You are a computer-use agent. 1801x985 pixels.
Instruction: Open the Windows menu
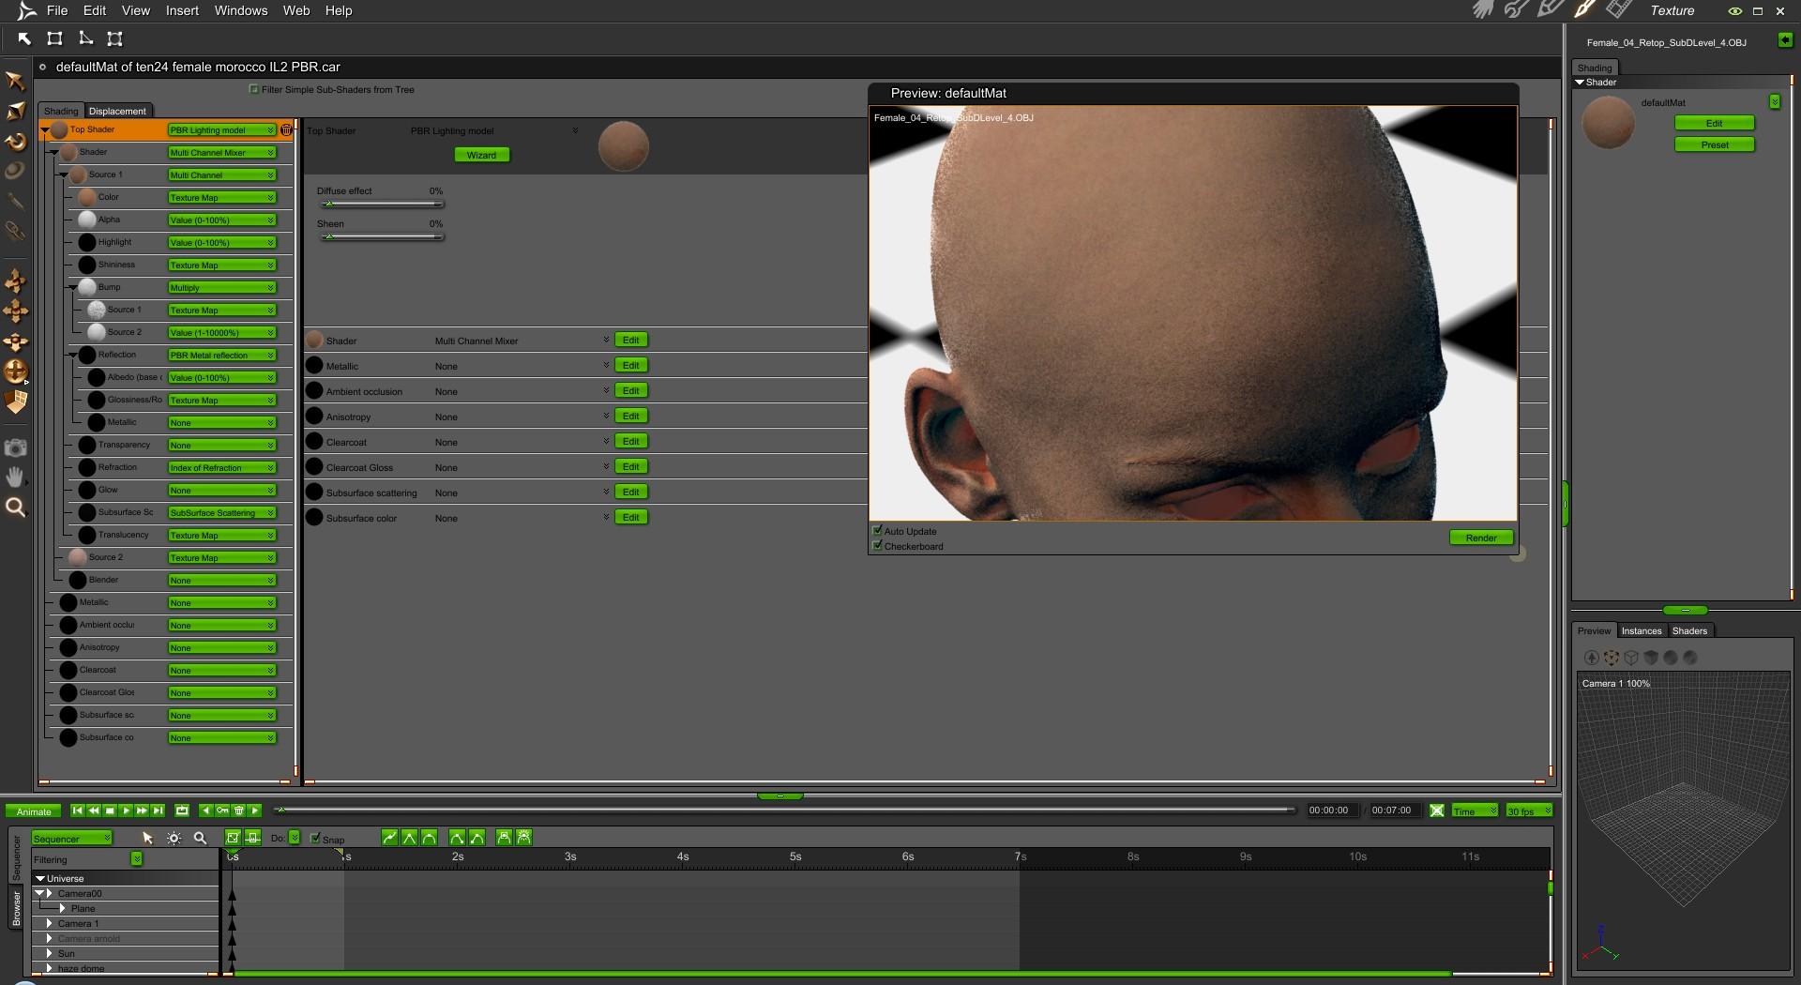coord(241,10)
